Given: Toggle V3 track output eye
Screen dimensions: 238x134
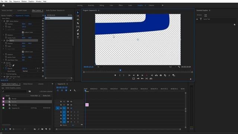Looking at the screenshot, I should pos(71,102).
